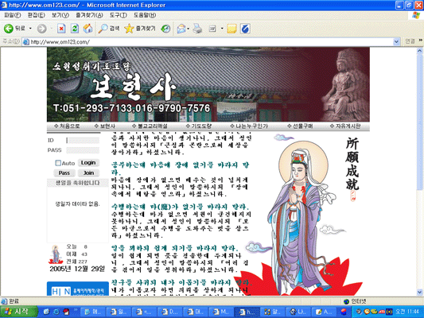Image resolution: width=424 pixels, height=318 pixels.
Task: Click the blue messenger icon in toolbar
Action: 245,29
